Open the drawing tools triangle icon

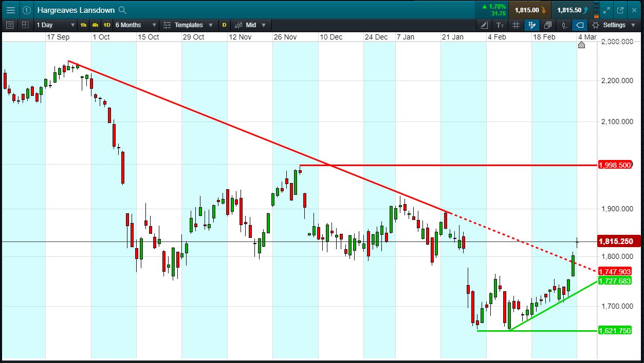(x=484, y=25)
